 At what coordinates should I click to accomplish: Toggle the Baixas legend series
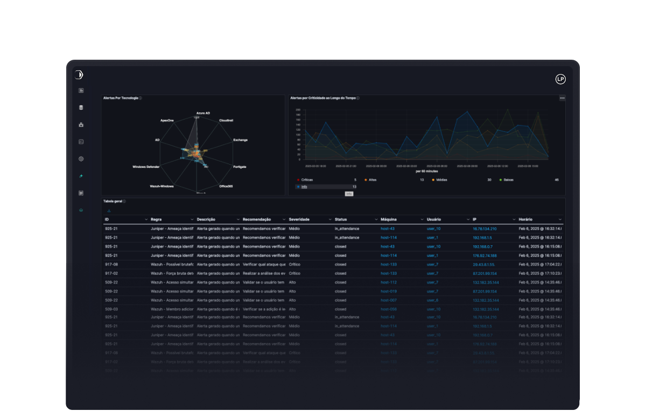point(508,180)
